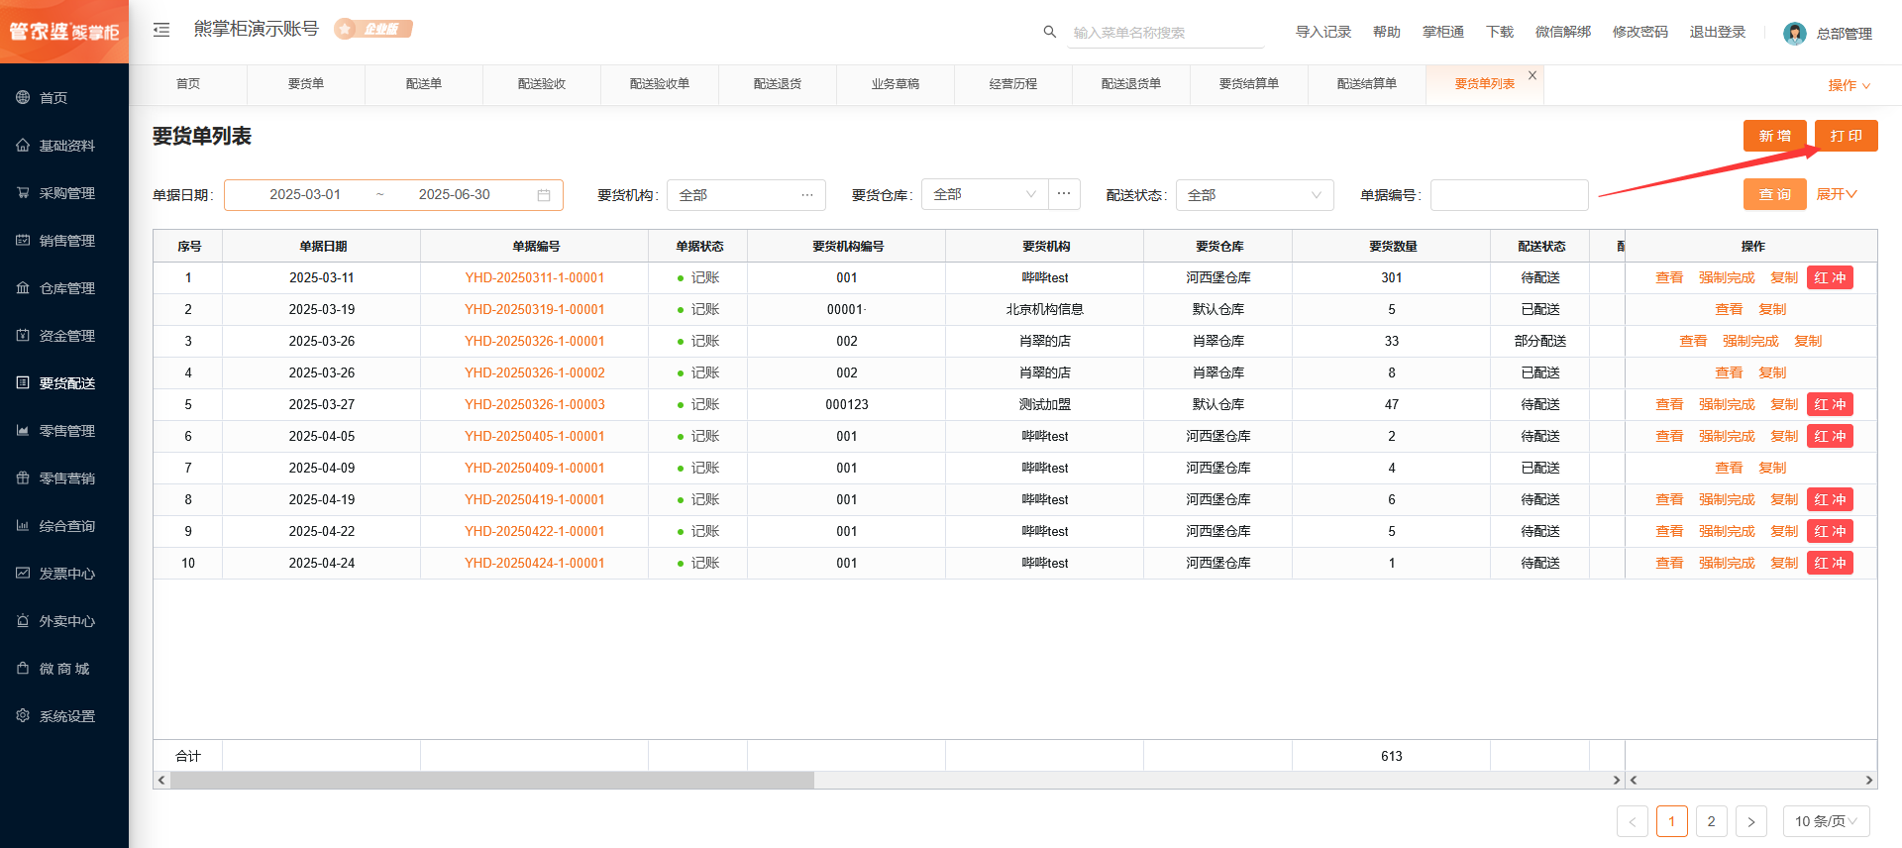Open order link YHD-20250311-1-00001
The image size is (1902, 848).
(x=534, y=278)
